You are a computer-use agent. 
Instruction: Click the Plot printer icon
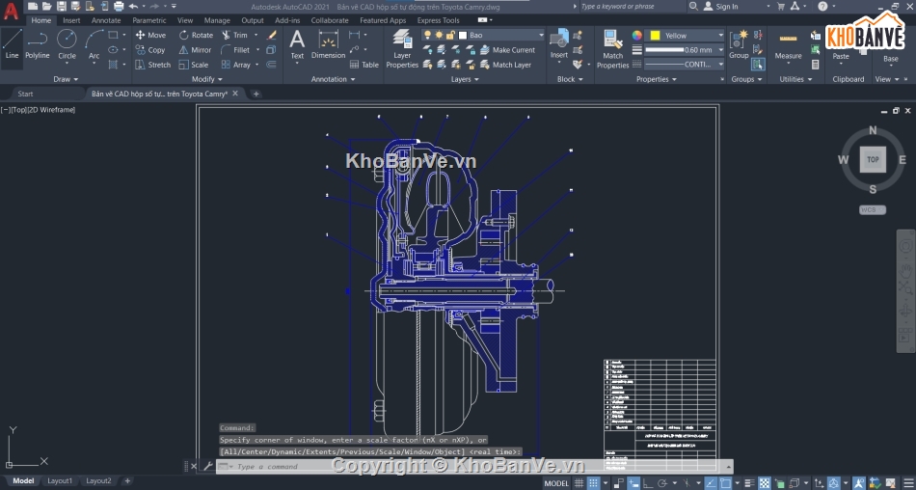119,7
